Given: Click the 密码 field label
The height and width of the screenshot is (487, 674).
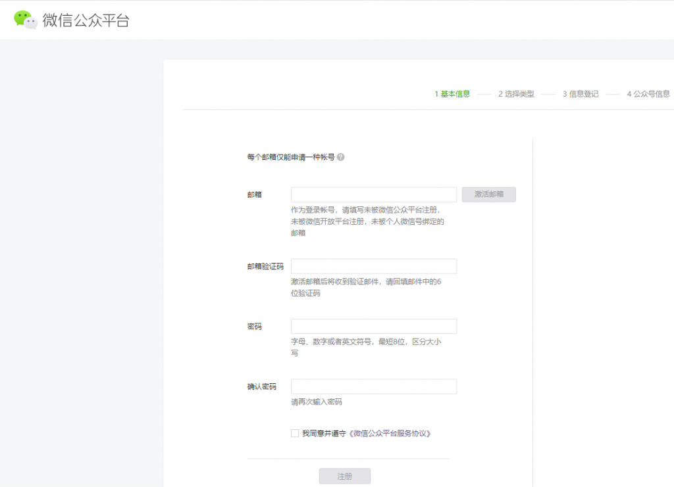Looking at the screenshot, I should [x=255, y=327].
